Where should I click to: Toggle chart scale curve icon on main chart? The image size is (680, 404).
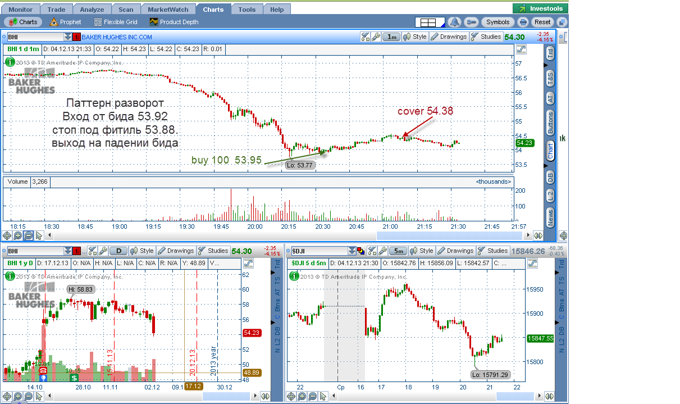[x=521, y=49]
